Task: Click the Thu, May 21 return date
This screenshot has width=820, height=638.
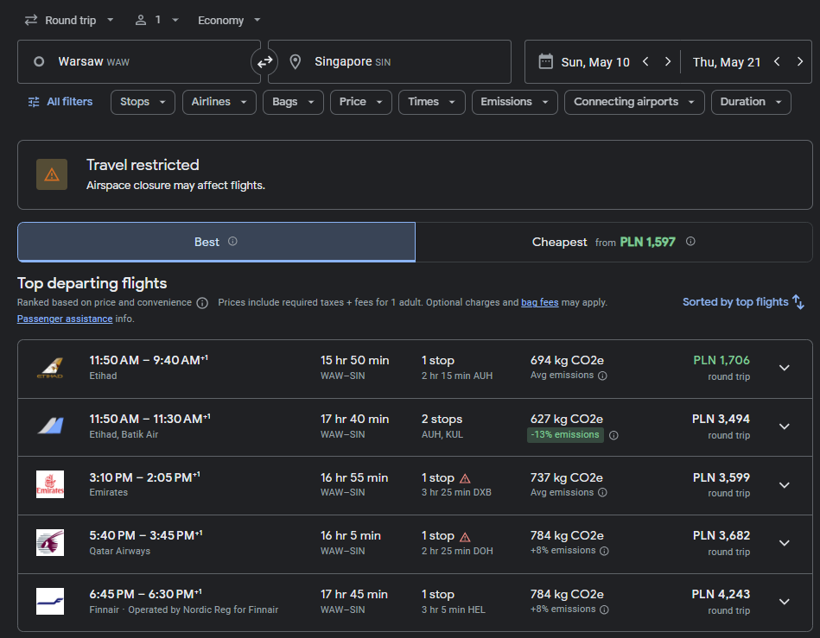Action: [727, 62]
